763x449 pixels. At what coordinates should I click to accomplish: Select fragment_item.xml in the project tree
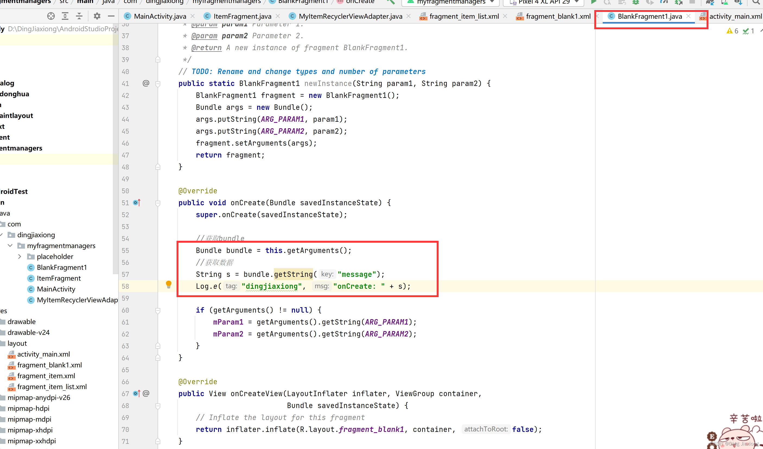[46, 376]
